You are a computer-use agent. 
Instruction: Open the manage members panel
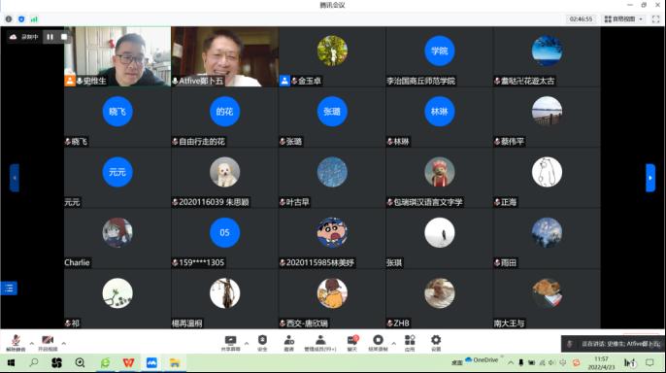coord(320,343)
